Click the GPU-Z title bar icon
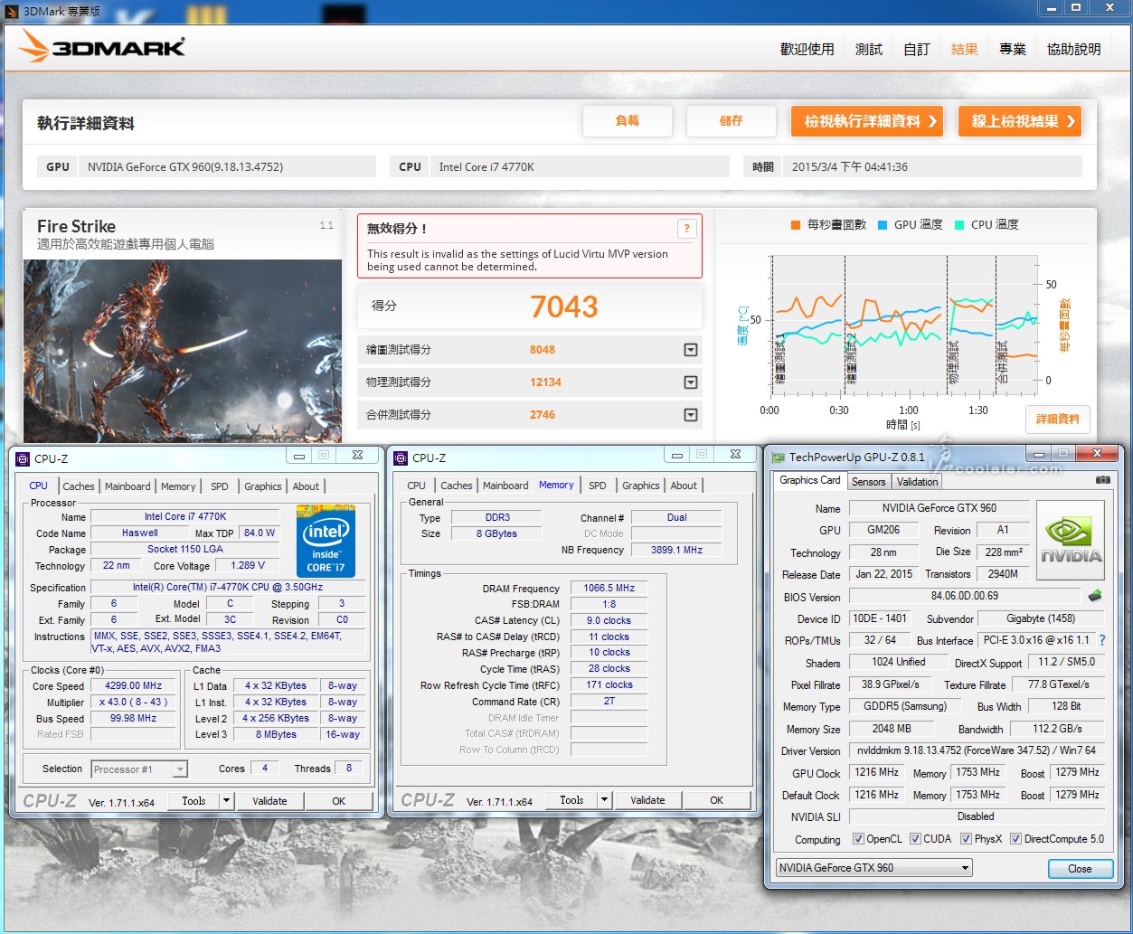The height and width of the screenshot is (934, 1133). coord(778,458)
